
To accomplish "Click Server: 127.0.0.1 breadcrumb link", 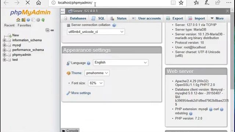I will point(85,11).
